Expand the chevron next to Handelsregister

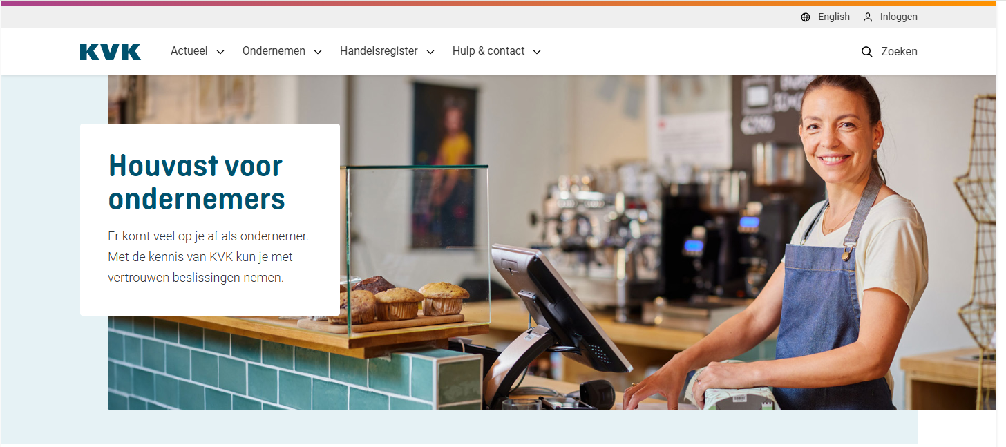pyautogui.click(x=430, y=52)
